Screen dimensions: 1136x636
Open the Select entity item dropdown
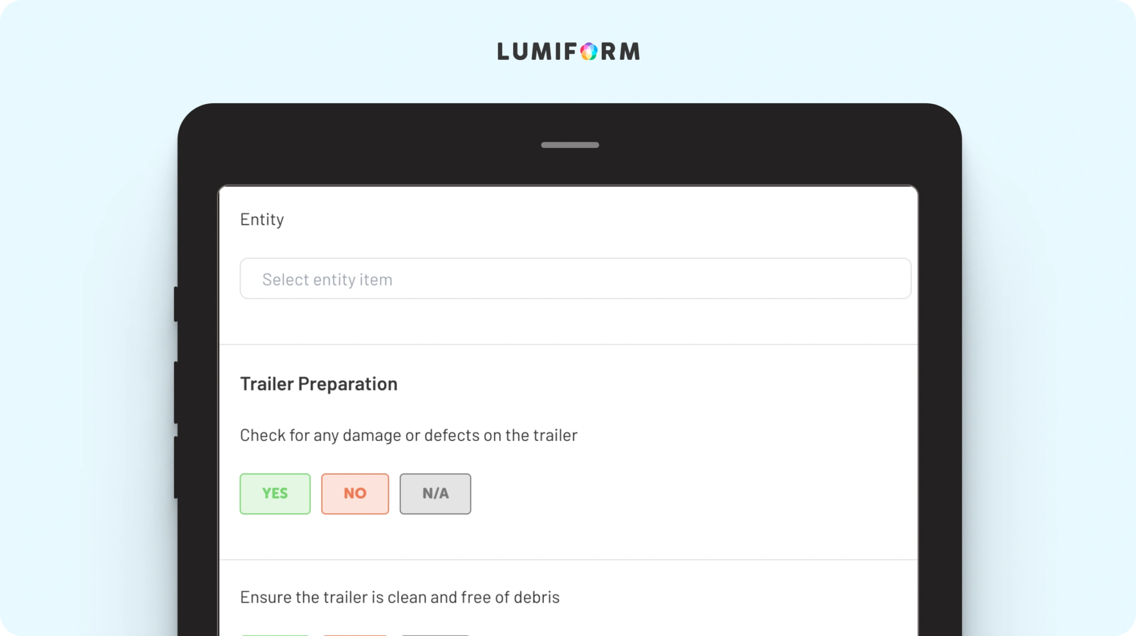[575, 279]
